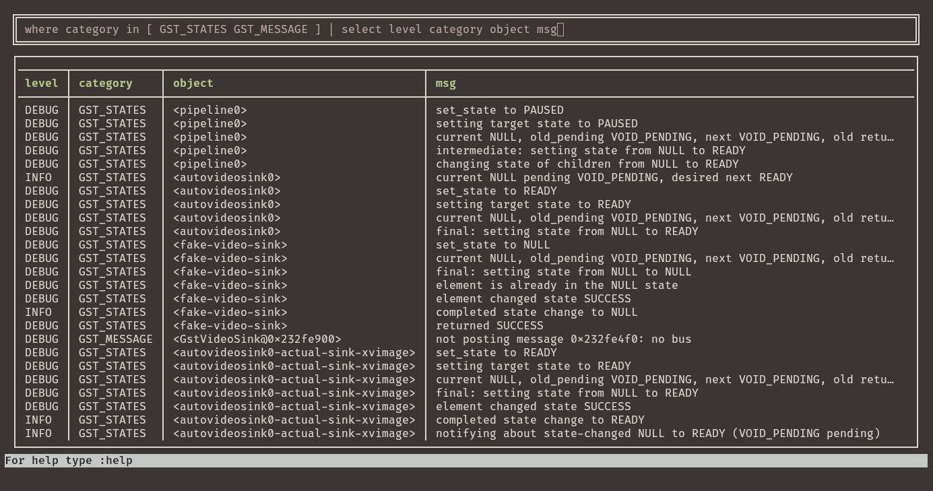Click 'not posting message 0×232fe4f0: no bus'

click(x=564, y=339)
